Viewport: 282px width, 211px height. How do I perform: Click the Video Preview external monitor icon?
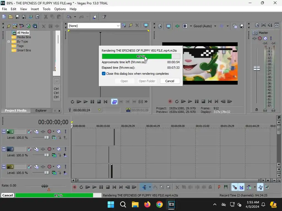[168, 26]
